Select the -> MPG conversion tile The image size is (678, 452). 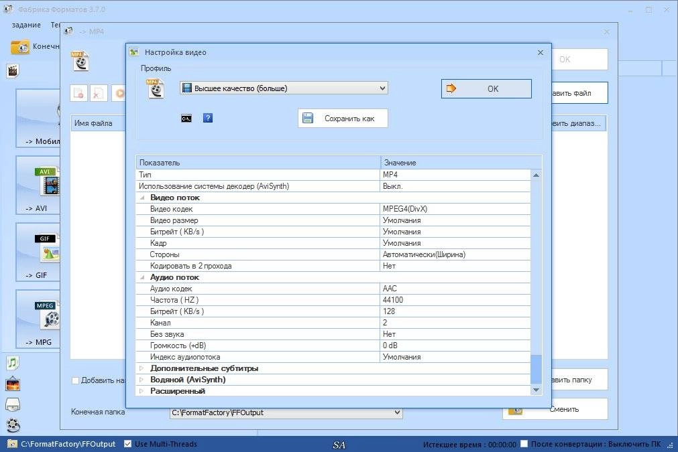38,319
